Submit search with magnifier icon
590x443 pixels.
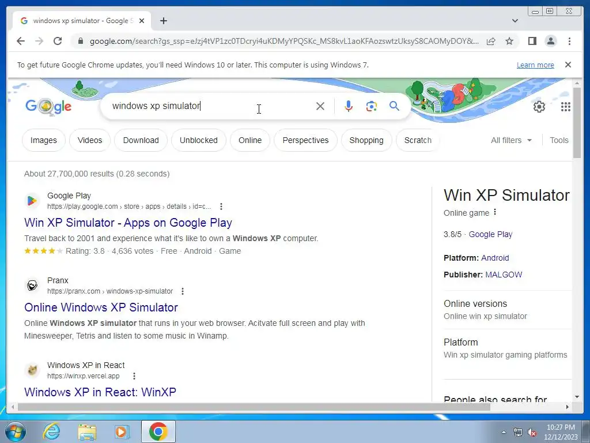[x=394, y=106]
